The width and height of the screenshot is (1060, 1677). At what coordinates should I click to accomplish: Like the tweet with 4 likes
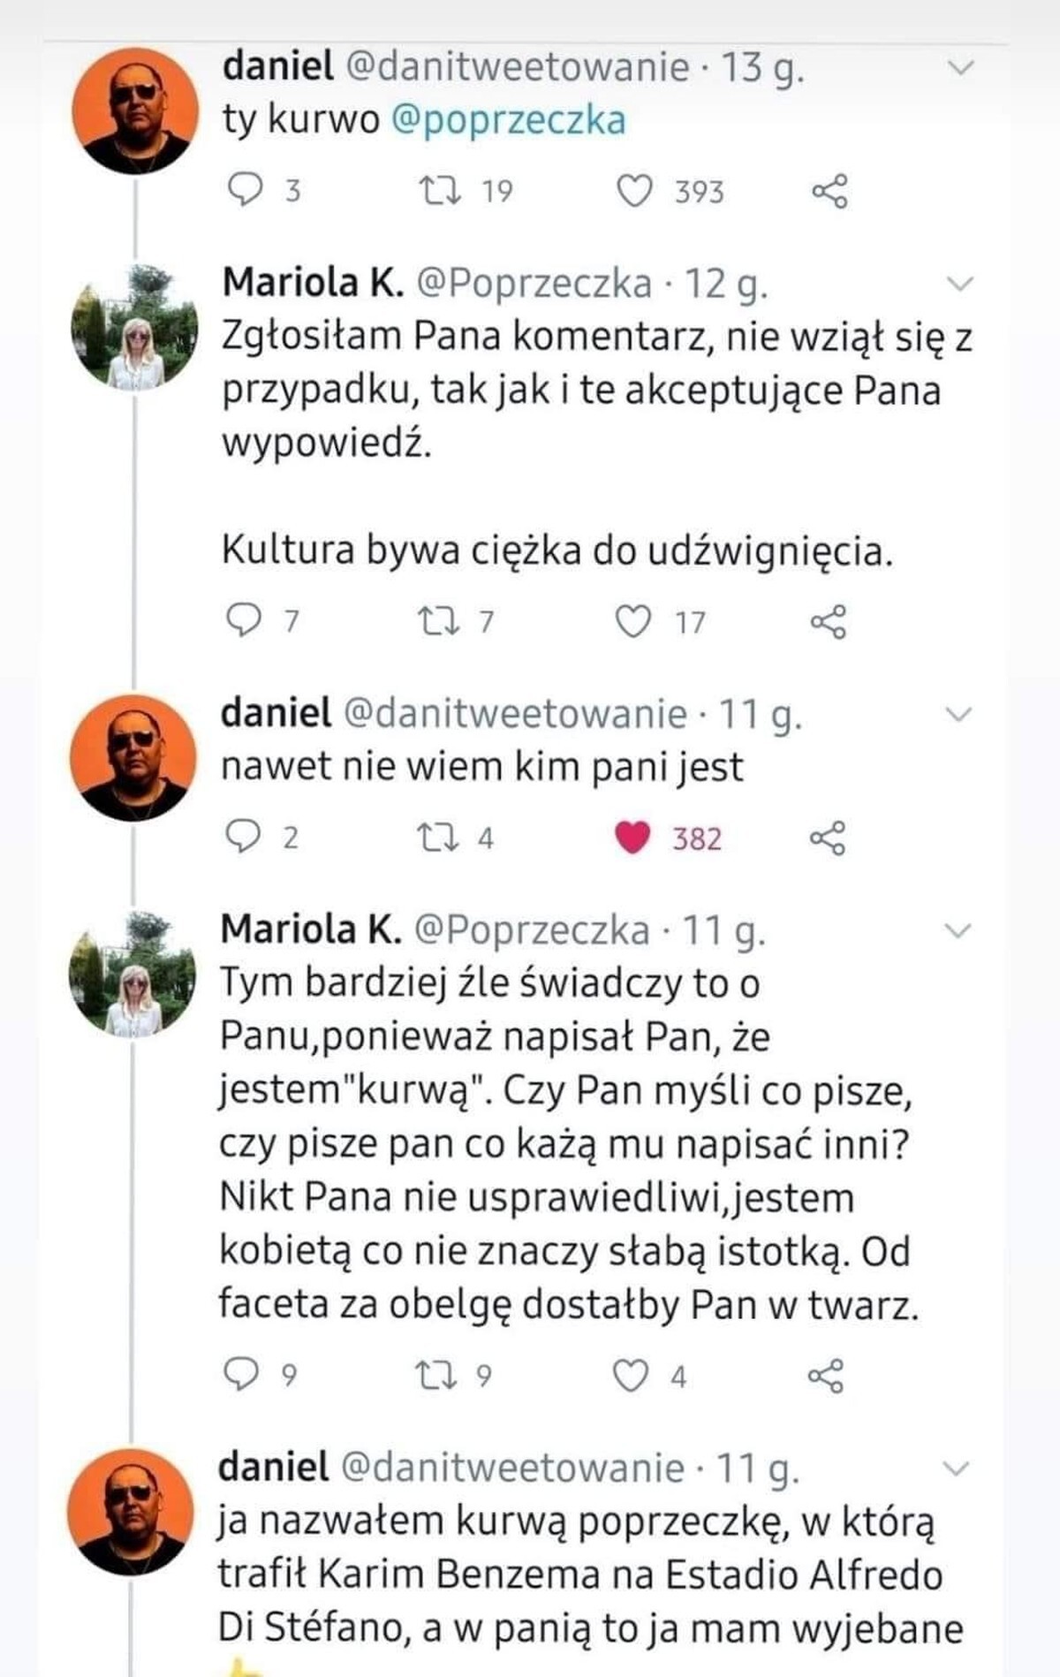pyautogui.click(x=630, y=1376)
